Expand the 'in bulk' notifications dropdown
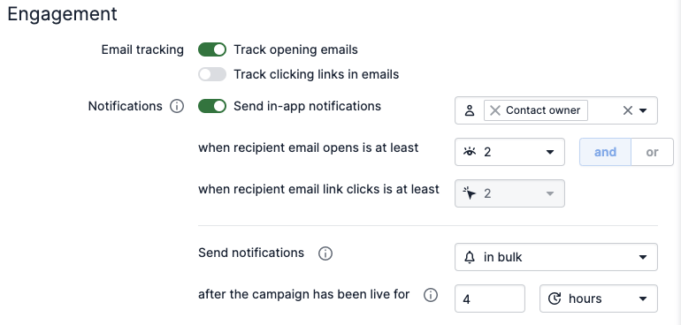The width and height of the screenshot is (681, 325). tap(556, 257)
